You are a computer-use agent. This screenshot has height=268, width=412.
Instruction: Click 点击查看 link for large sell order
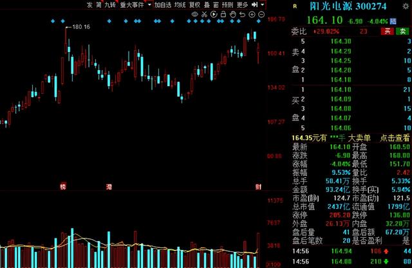click(x=395, y=138)
